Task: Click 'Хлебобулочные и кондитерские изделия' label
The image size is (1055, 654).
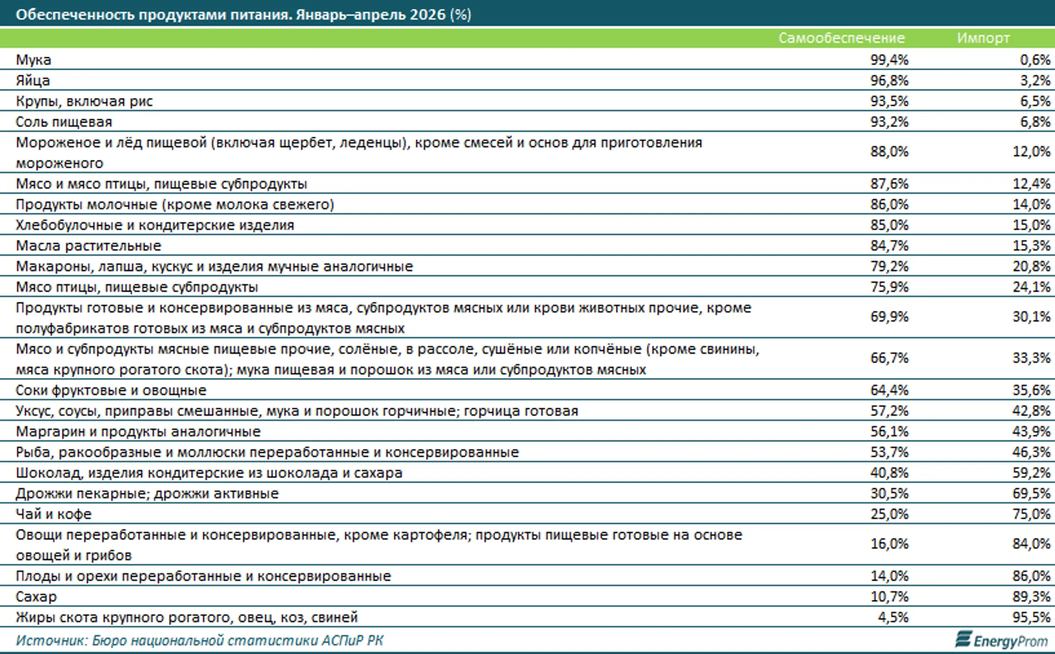Action: click(x=155, y=225)
